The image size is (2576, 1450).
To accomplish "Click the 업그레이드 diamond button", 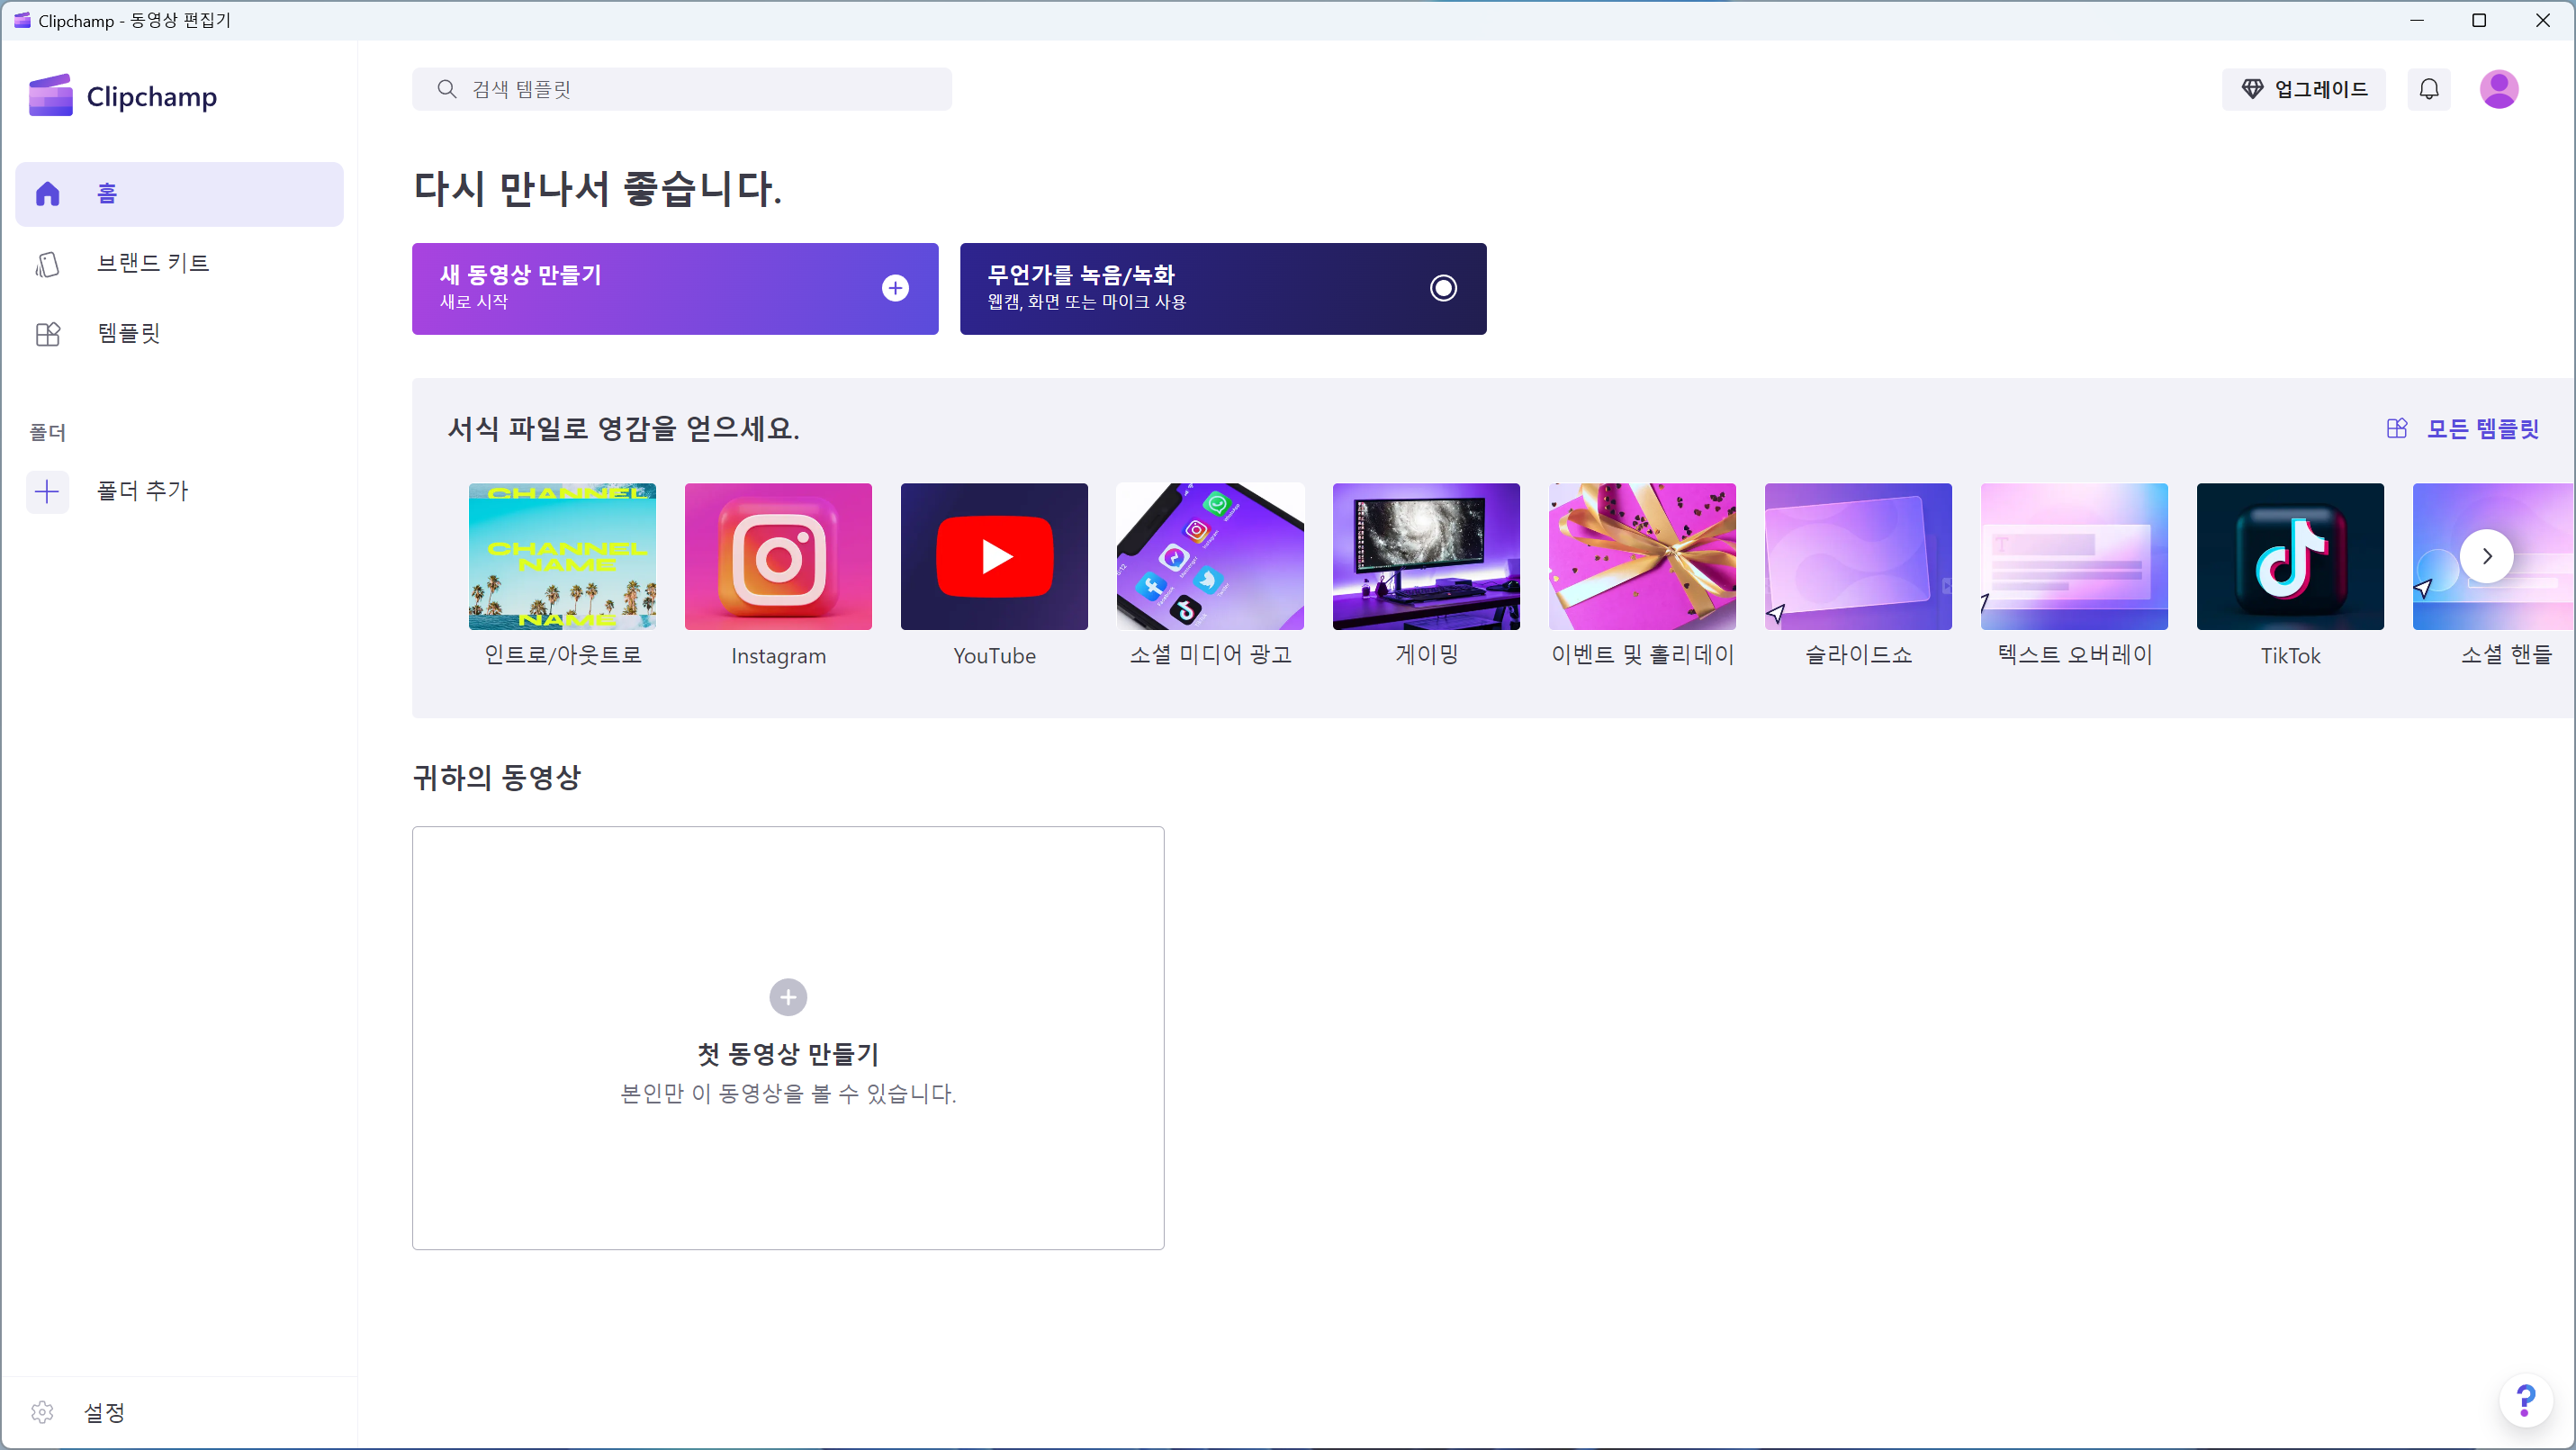I will 2303,89.
